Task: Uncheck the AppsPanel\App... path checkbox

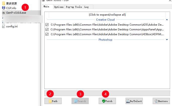Action: (47, 29)
